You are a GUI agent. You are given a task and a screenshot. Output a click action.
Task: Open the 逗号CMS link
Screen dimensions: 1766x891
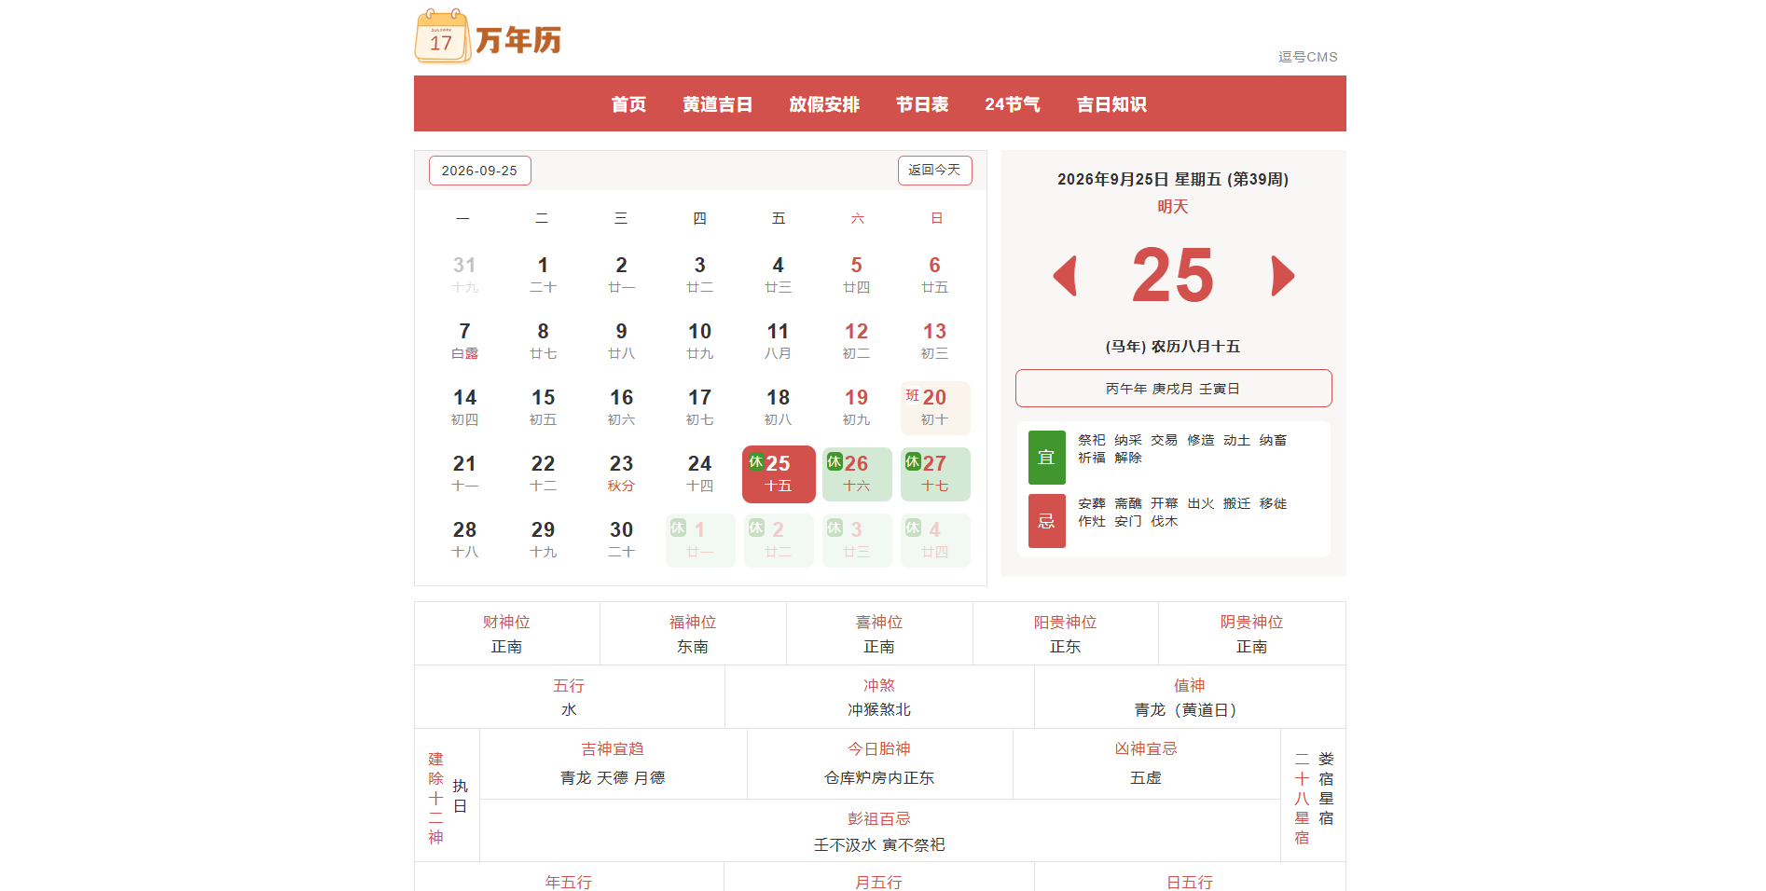click(1307, 57)
